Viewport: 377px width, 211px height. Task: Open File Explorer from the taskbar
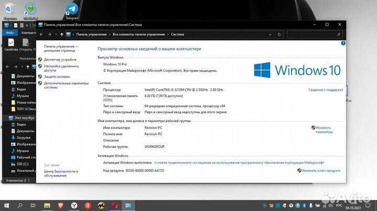47,205
